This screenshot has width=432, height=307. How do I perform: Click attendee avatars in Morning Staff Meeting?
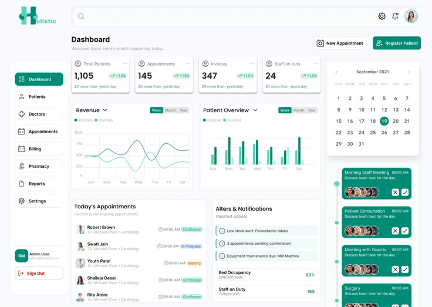point(362,193)
